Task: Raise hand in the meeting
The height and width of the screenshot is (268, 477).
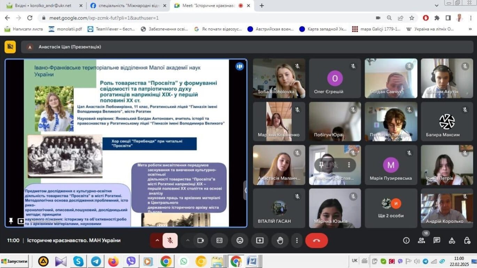Action: pos(280,241)
